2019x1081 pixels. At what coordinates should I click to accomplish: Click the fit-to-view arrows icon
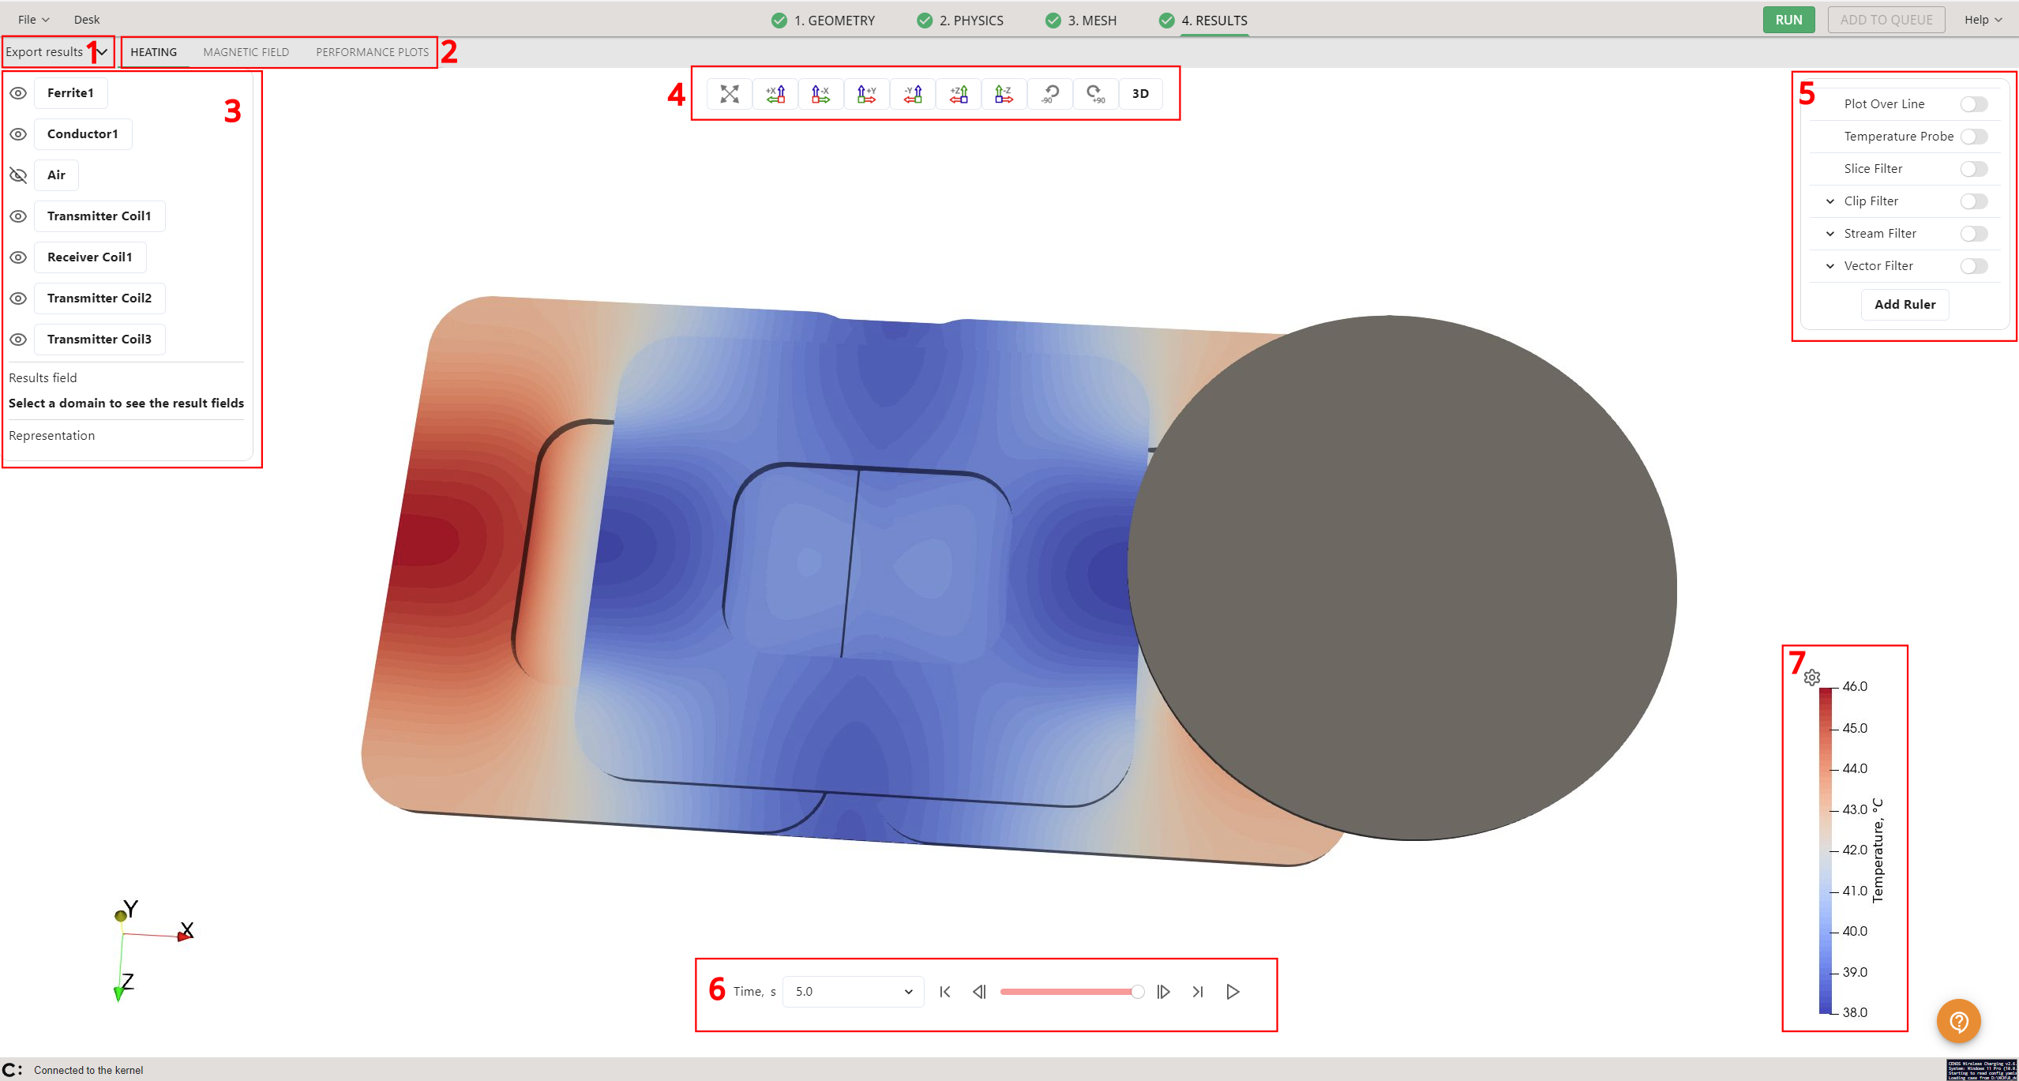(729, 94)
